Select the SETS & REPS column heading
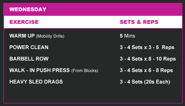The image size is (185, 106). [x=139, y=22]
